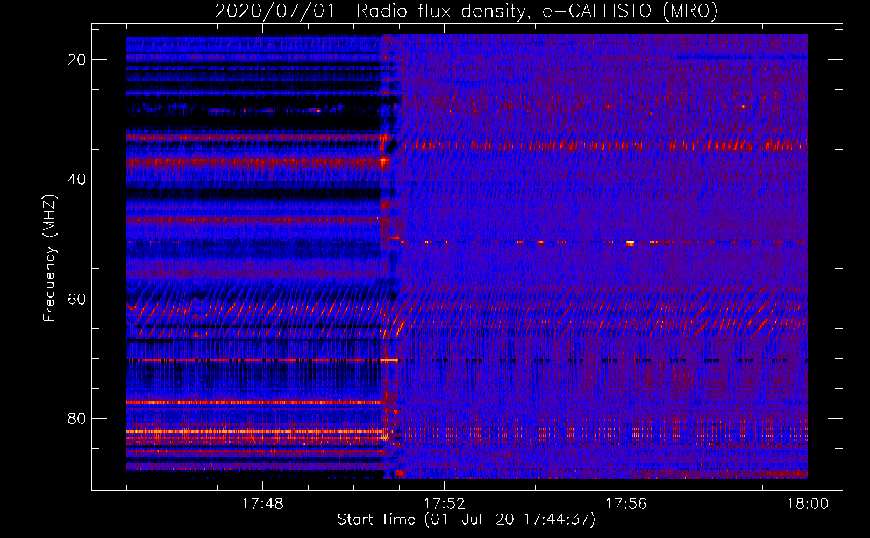Click the bright white burst near 17:56 at 50 MHz

tap(630, 243)
